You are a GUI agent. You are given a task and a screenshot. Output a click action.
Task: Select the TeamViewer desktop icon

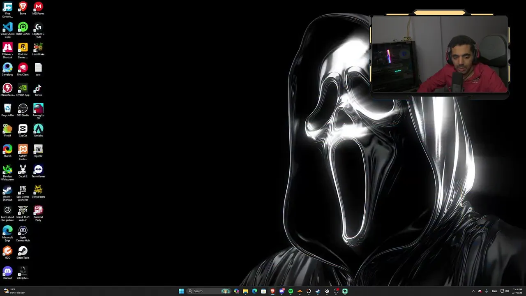(x=38, y=171)
